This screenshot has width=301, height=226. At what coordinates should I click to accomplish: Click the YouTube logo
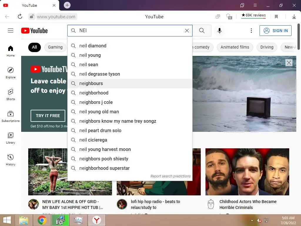tap(34, 31)
